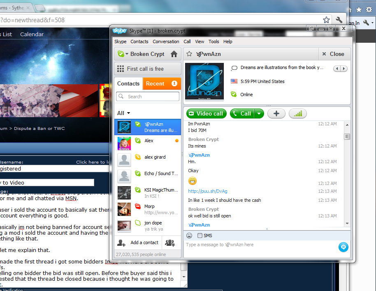The width and height of the screenshot is (376, 291).
Task: Select contact alex girard
Action: (x=148, y=160)
